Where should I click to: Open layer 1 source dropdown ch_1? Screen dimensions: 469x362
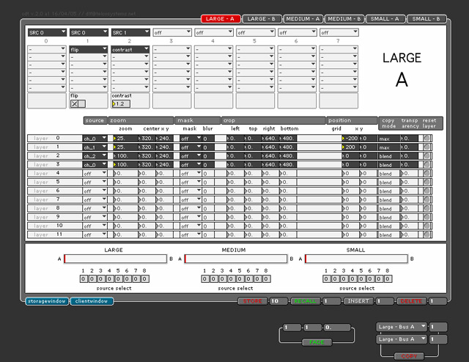pos(95,147)
